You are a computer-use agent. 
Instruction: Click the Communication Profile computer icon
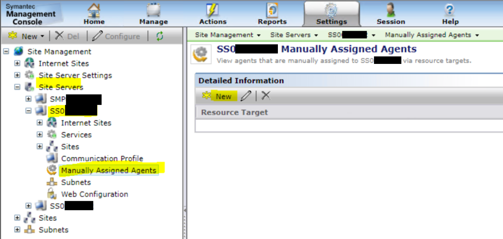coord(52,158)
